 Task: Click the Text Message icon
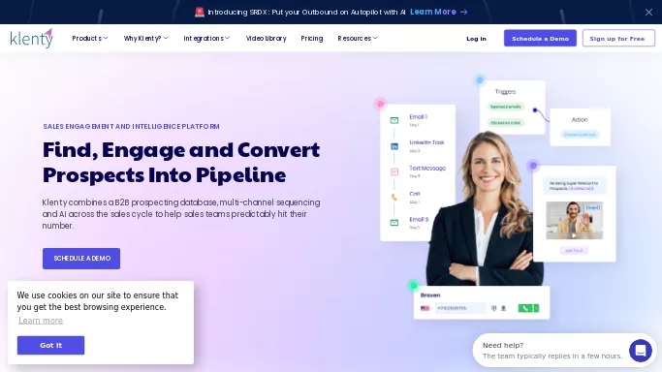pyautogui.click(x=394, y=171)
